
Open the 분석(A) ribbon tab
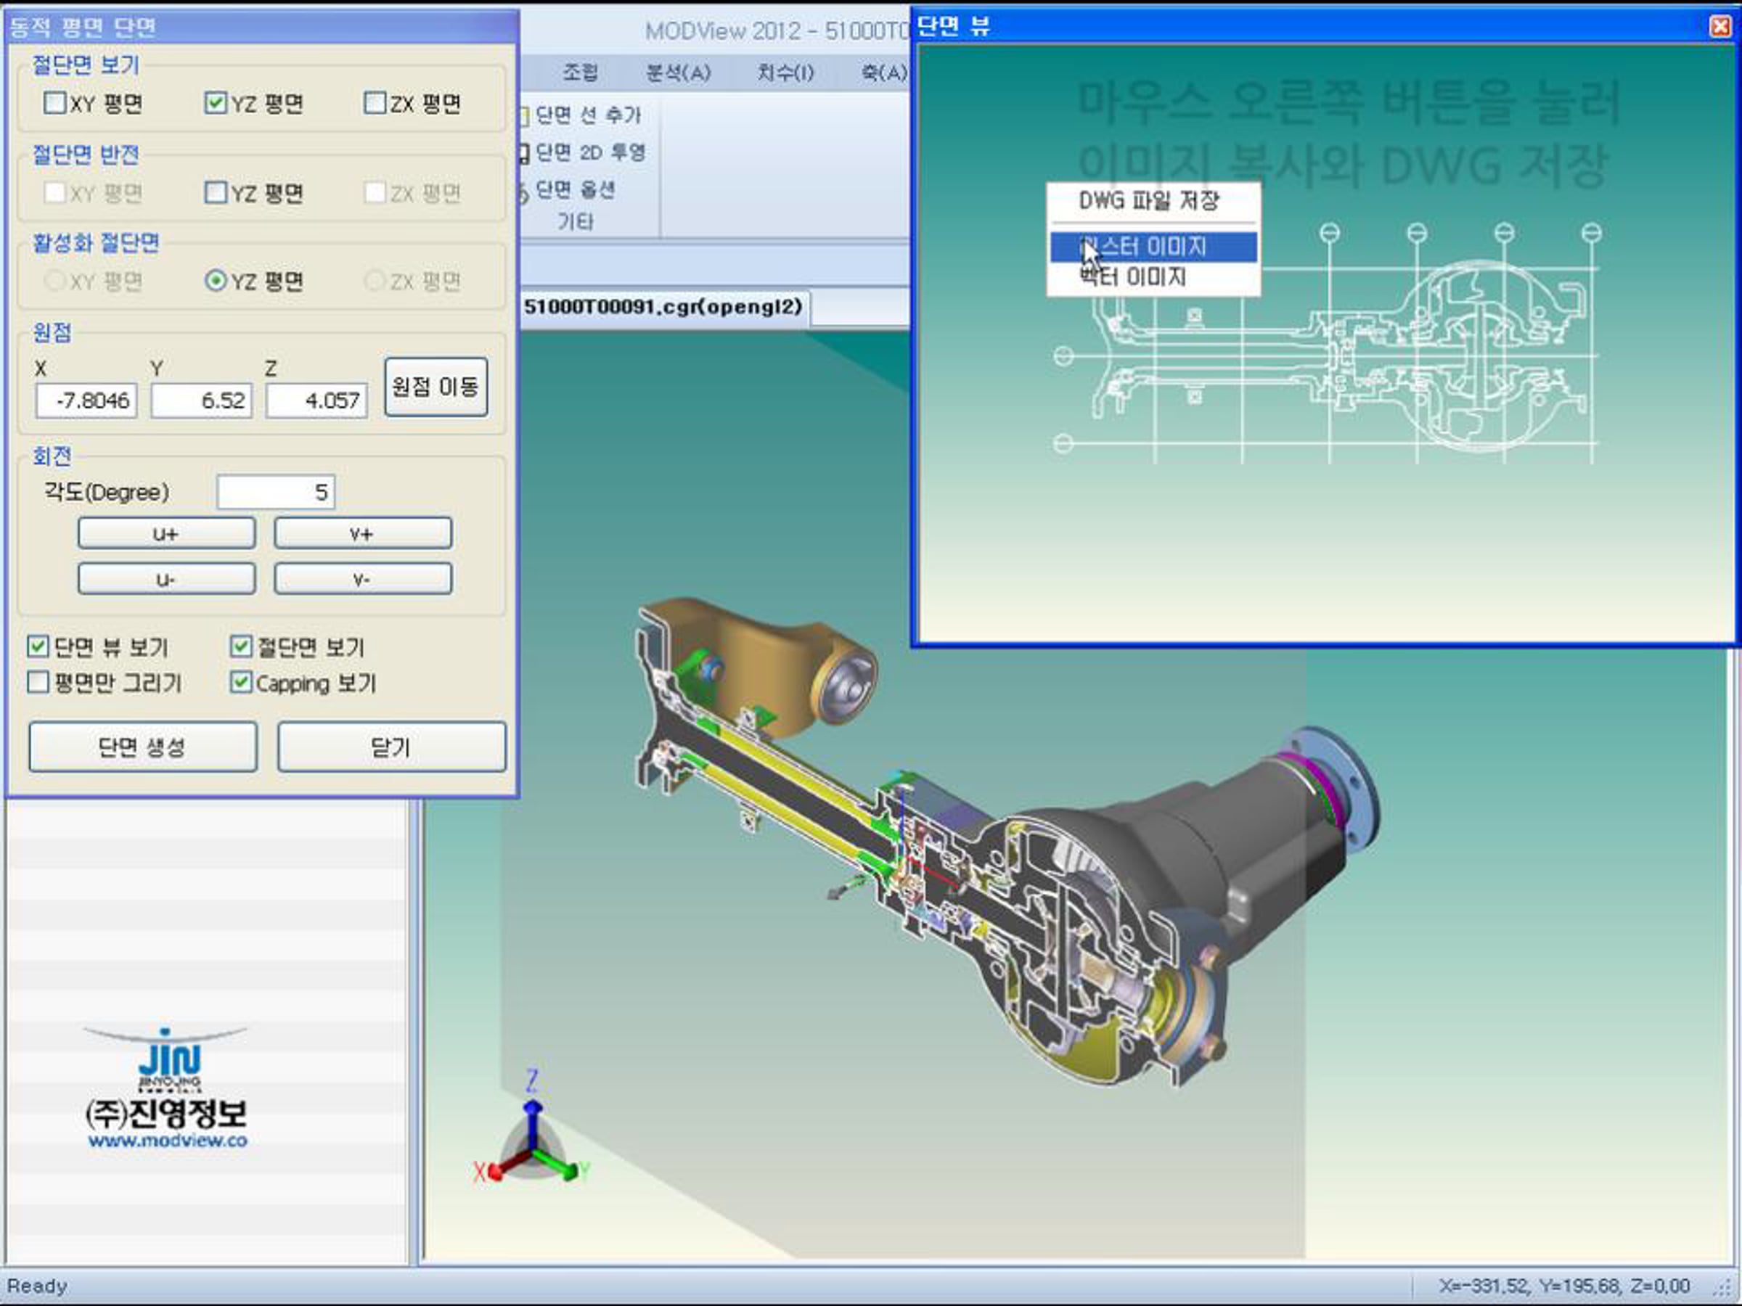point(677,73)
